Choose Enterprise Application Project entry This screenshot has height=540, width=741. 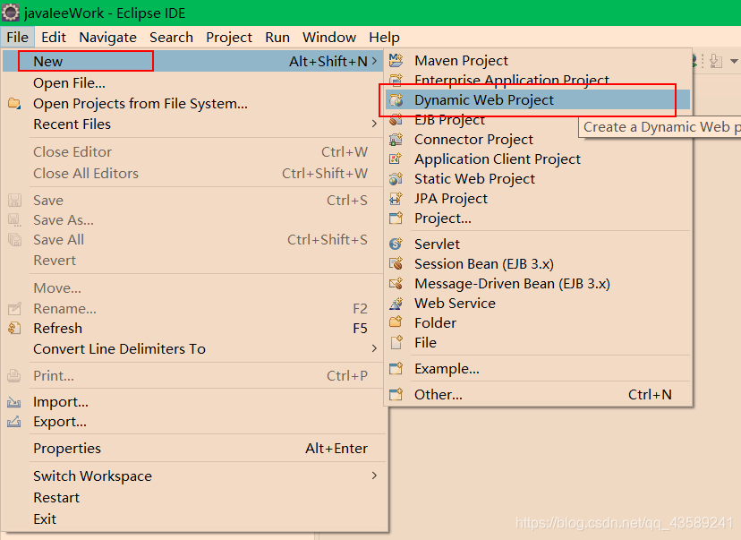[538, 80]
